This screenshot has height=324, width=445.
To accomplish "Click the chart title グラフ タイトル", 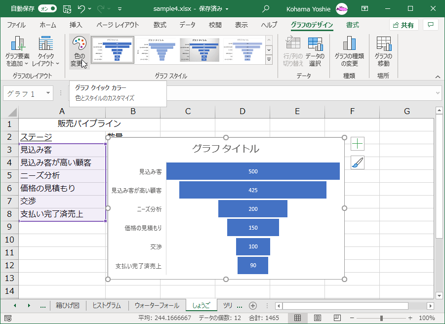I will tap(226, 148).
